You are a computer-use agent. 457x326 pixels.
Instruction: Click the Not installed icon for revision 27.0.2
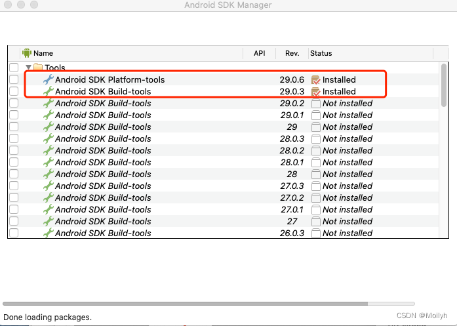click(x=315, y=198)
